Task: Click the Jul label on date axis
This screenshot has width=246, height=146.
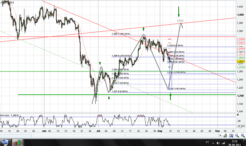Action: (98, 131)
